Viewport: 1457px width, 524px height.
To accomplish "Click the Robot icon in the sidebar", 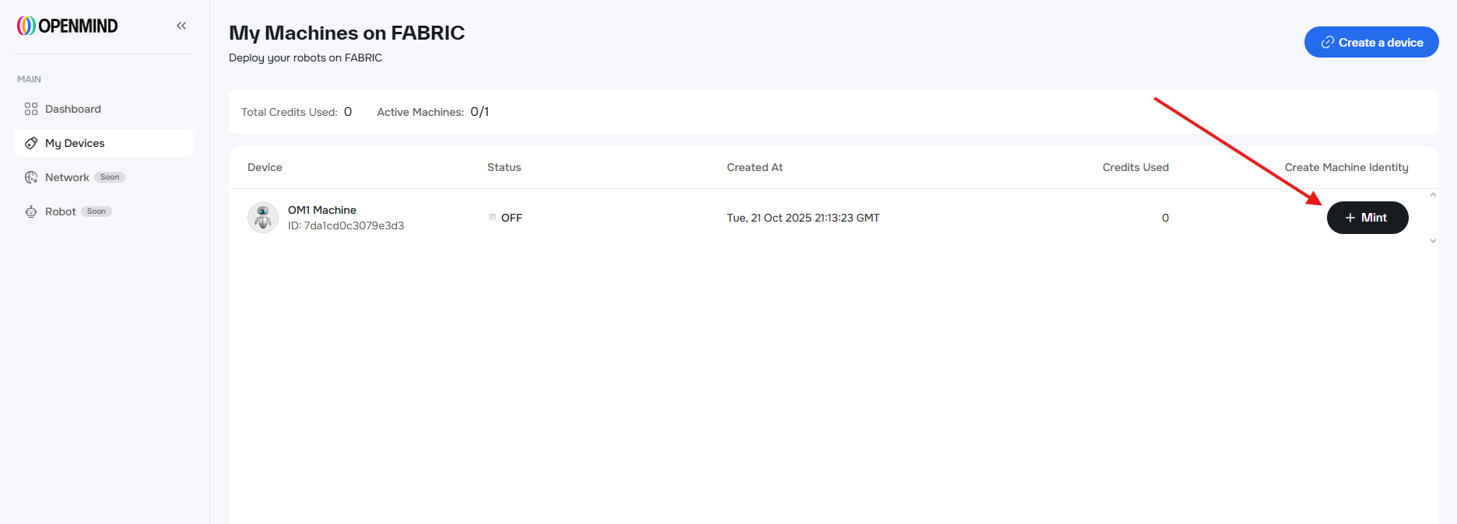I will click(31, 211).
